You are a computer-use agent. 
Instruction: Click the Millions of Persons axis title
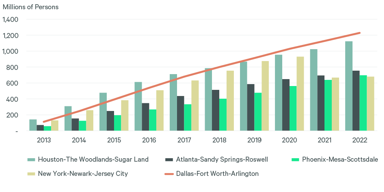pos(31,7)
